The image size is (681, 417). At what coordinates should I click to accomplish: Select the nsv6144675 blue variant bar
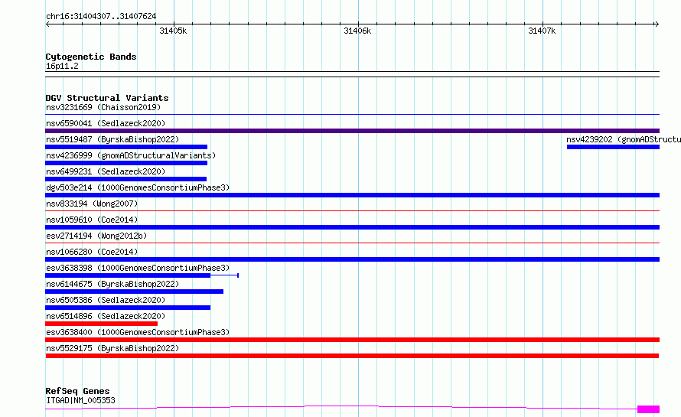tap(134, 292)
